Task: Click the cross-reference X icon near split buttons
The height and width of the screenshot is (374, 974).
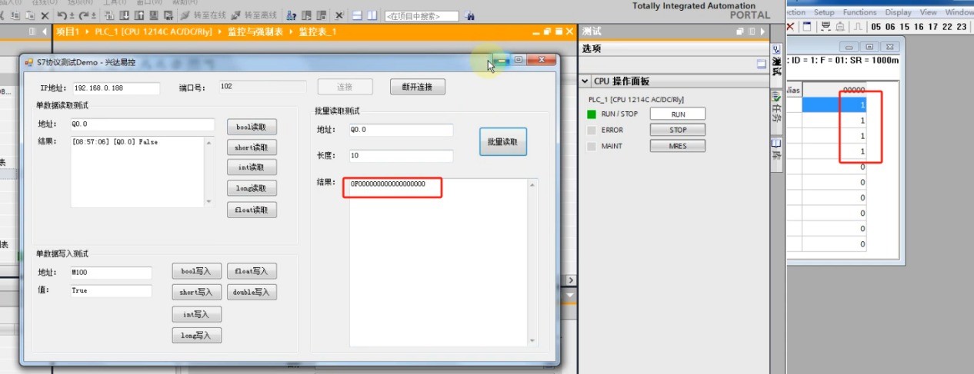Action: 339,15
